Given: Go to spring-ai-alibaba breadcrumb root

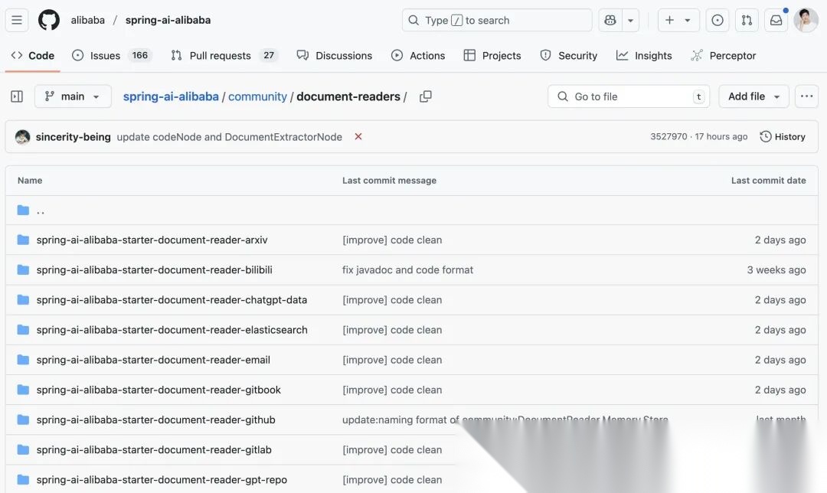Looking at the screenshot, I should [x=171, y=96].
